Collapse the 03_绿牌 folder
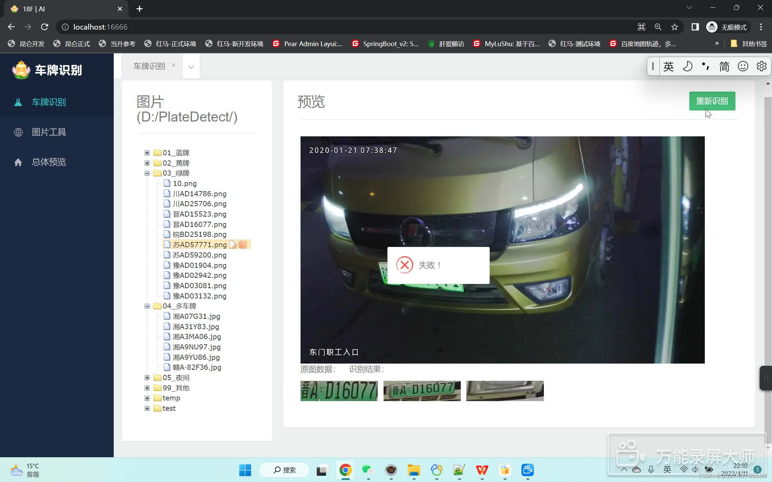 tap(147, 173)
